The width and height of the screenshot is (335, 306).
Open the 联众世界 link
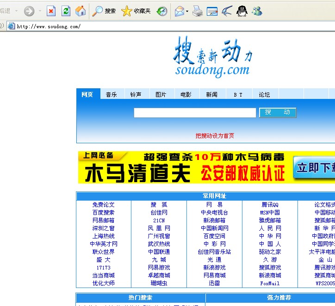point(103,252)
